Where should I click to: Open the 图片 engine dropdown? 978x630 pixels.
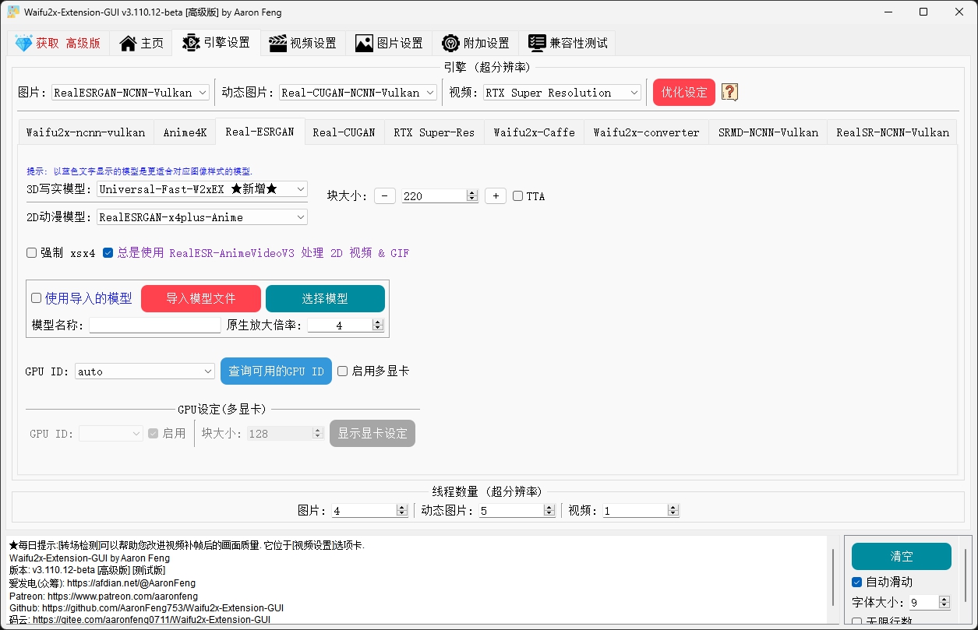tap(131, 93)
